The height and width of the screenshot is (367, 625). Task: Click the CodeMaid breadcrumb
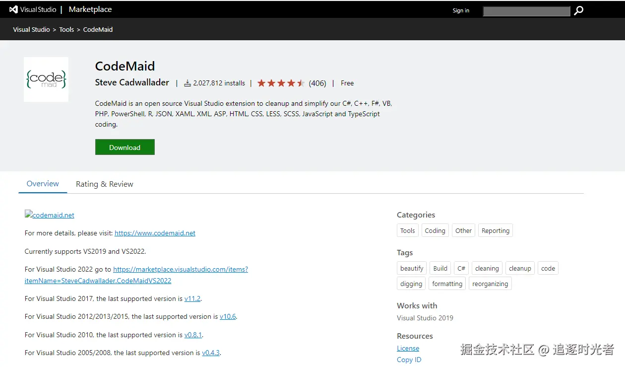pyautogui.click(x=98, y=29)
